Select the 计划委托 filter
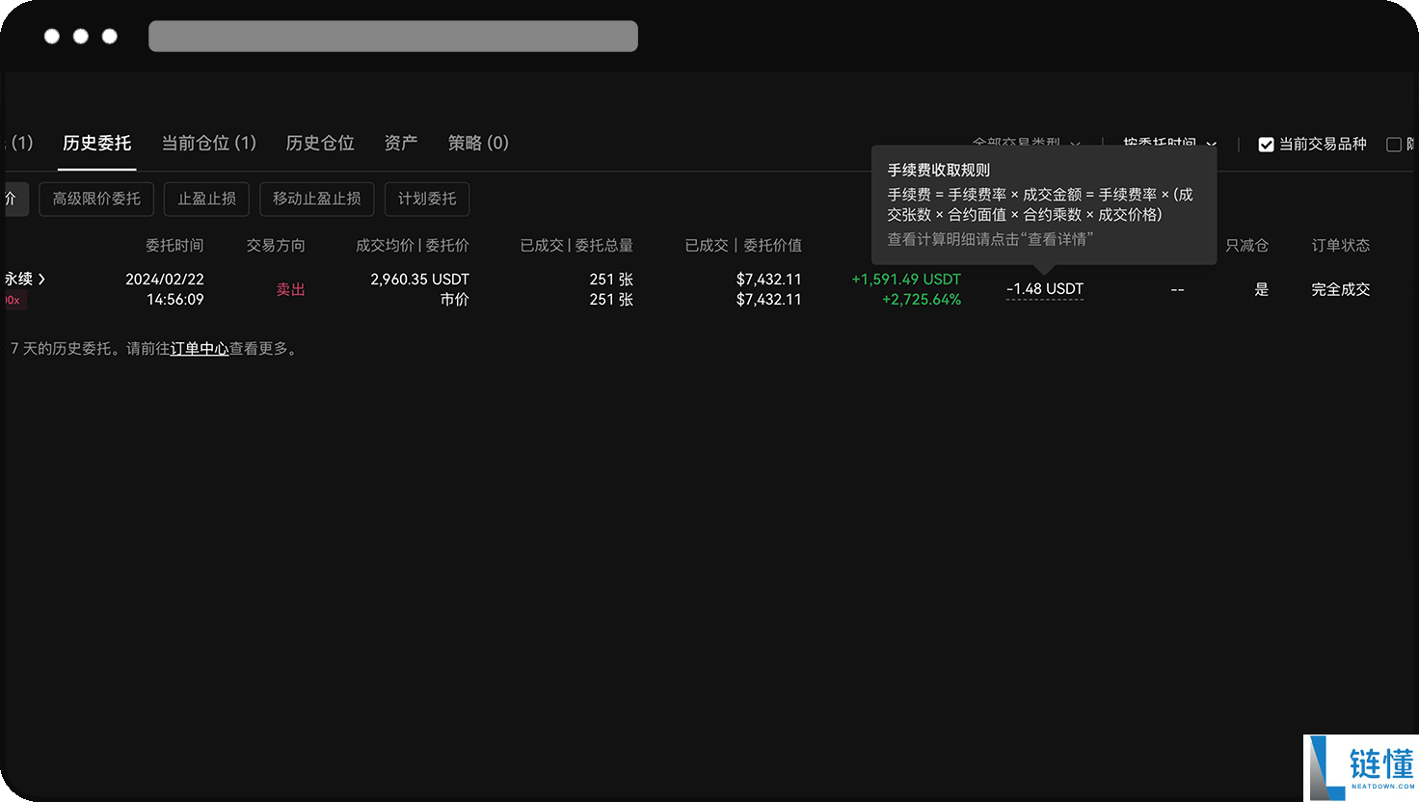Viewport: 1419px width, 802px height. click(x=427, y=199)
